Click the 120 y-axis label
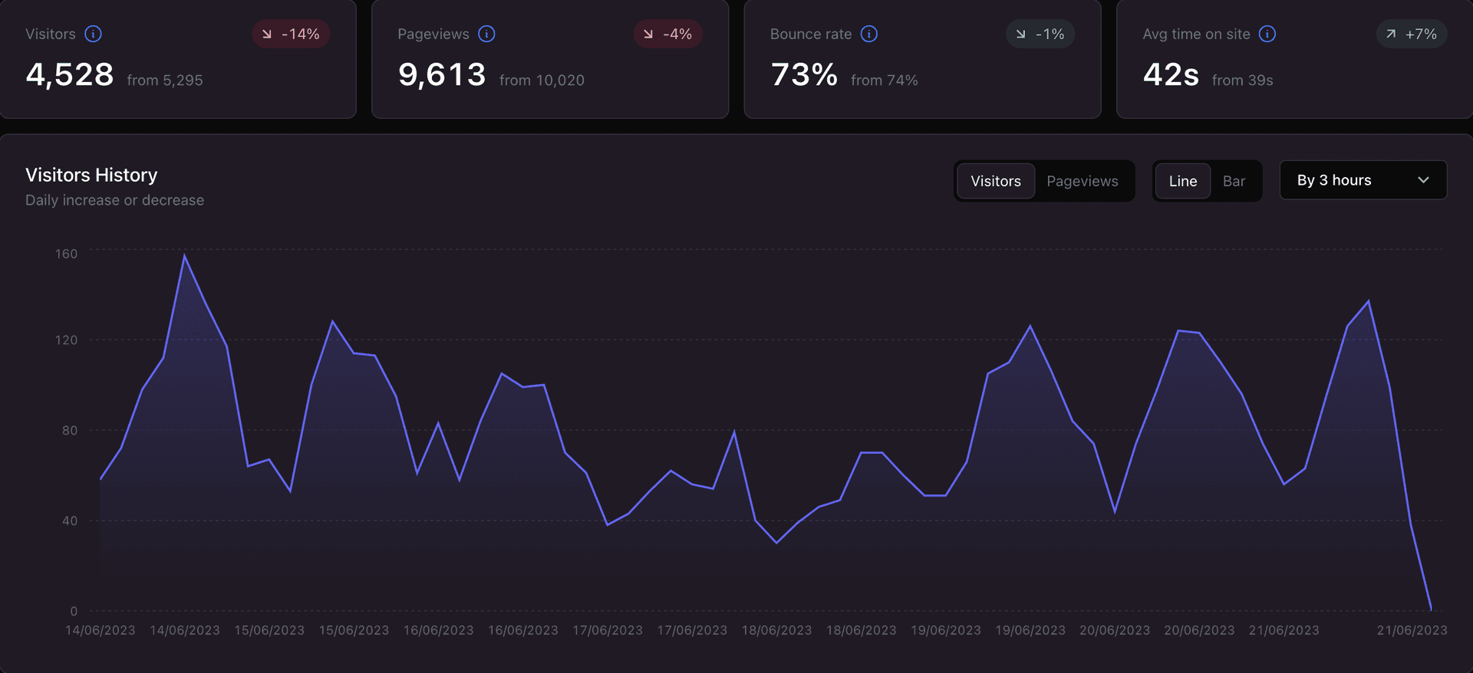 [x=66, y=340]
